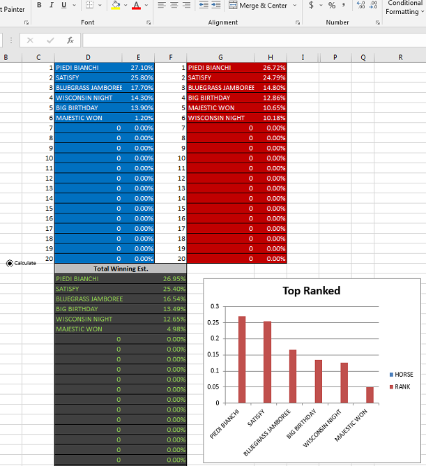Open the borders dropdown arrow
Viewport: 426px width, 466px height.
tap(100, 6)
